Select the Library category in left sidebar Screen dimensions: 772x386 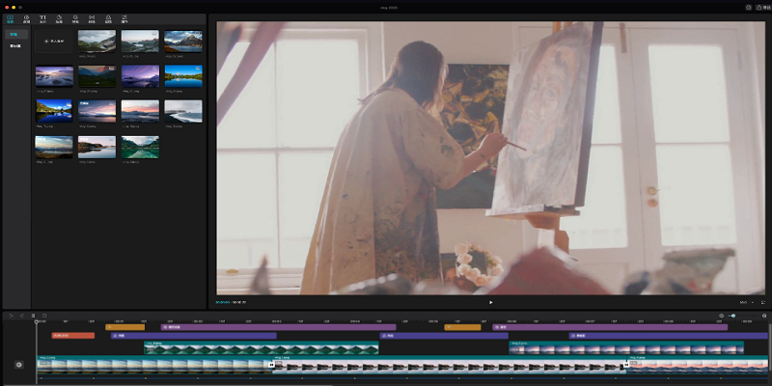(x=14, y=45)
